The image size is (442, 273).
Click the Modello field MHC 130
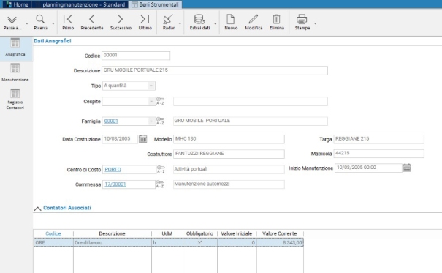(x=229, y=139)
